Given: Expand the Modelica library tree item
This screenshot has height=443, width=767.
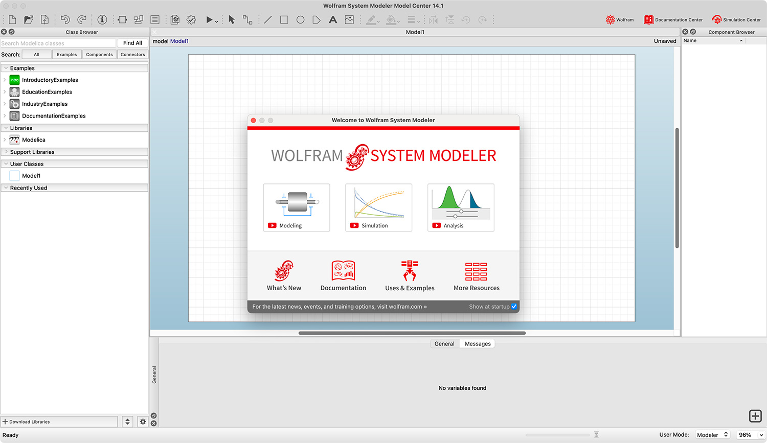Looking at the screenshot, I should click(x=4, y=139).
